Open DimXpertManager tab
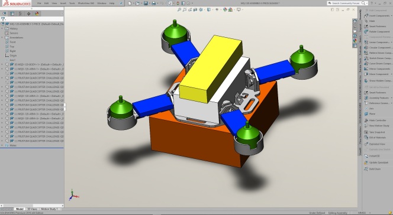Screen dimensions: 393x215 coord(28,14)
